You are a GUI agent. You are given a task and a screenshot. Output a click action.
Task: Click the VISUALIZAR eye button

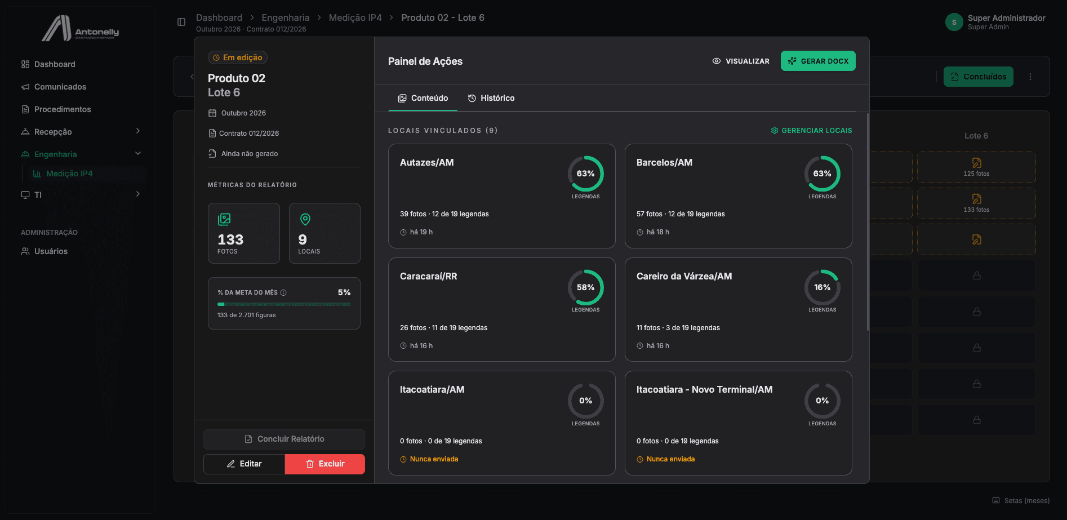click(x=741, y=61)
